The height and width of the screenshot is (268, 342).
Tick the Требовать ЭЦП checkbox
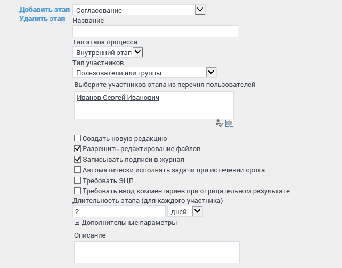78,180
